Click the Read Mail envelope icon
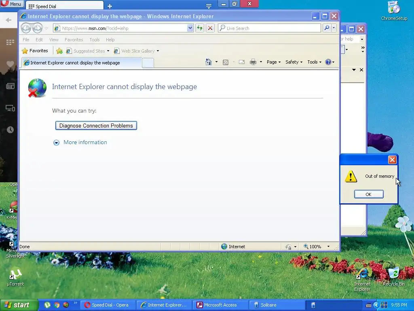414x311 pixels. click(242, 62)
